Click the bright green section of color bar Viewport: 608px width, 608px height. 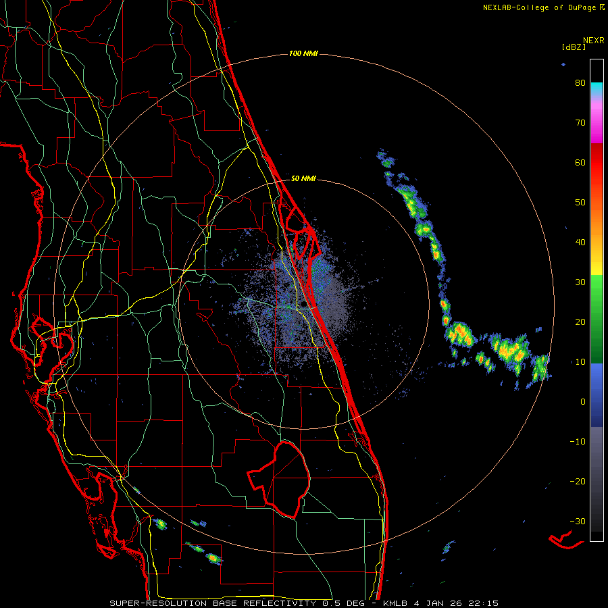click(597, 287)
